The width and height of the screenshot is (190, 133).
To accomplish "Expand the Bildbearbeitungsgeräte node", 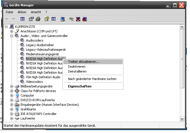I will tap(12, 86).
